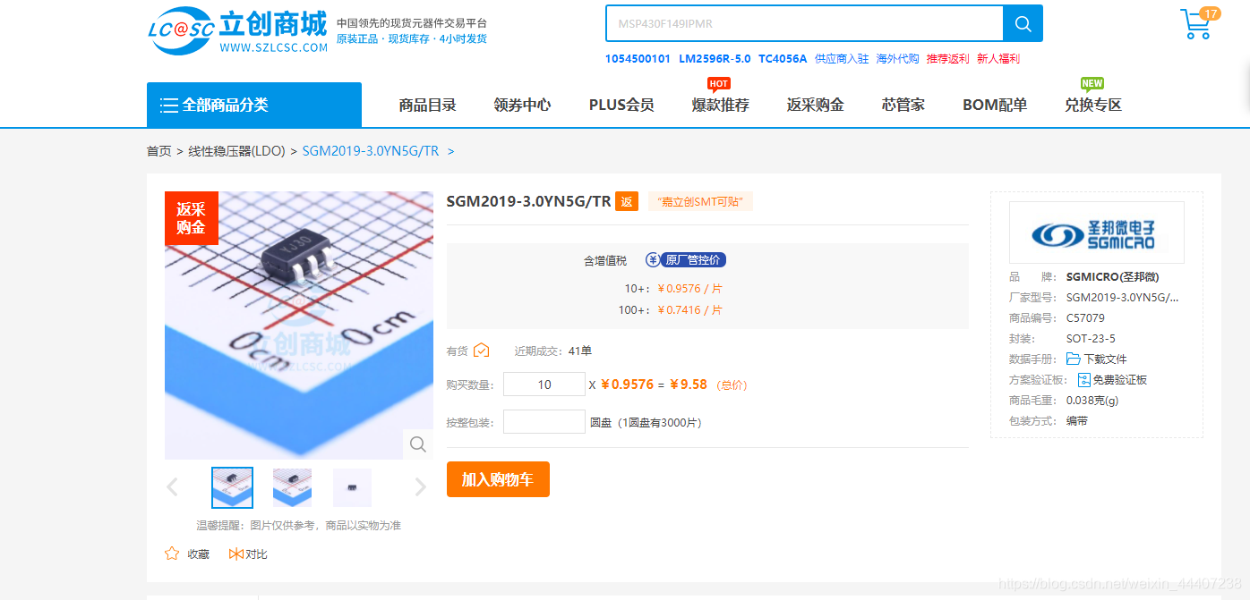This screenshot has height=600, width=1250.
Task: Select the third product thumbnail
Action: point(352,487)
